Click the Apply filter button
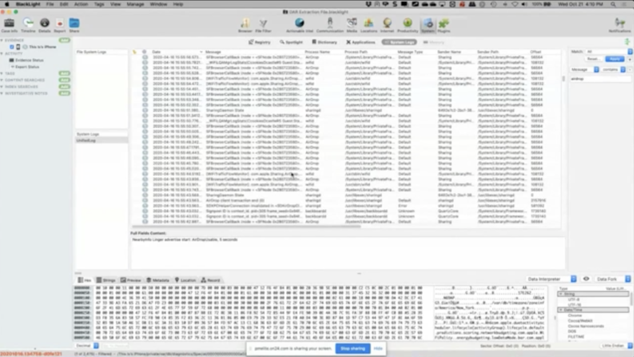Image resolution: width=634 pixels, height=357 pixels. click(x=615, y=59)
